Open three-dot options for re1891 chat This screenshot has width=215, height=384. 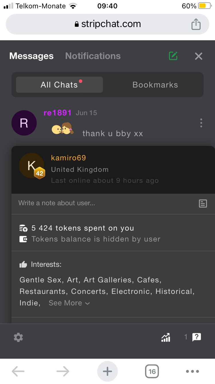(201, 123)
